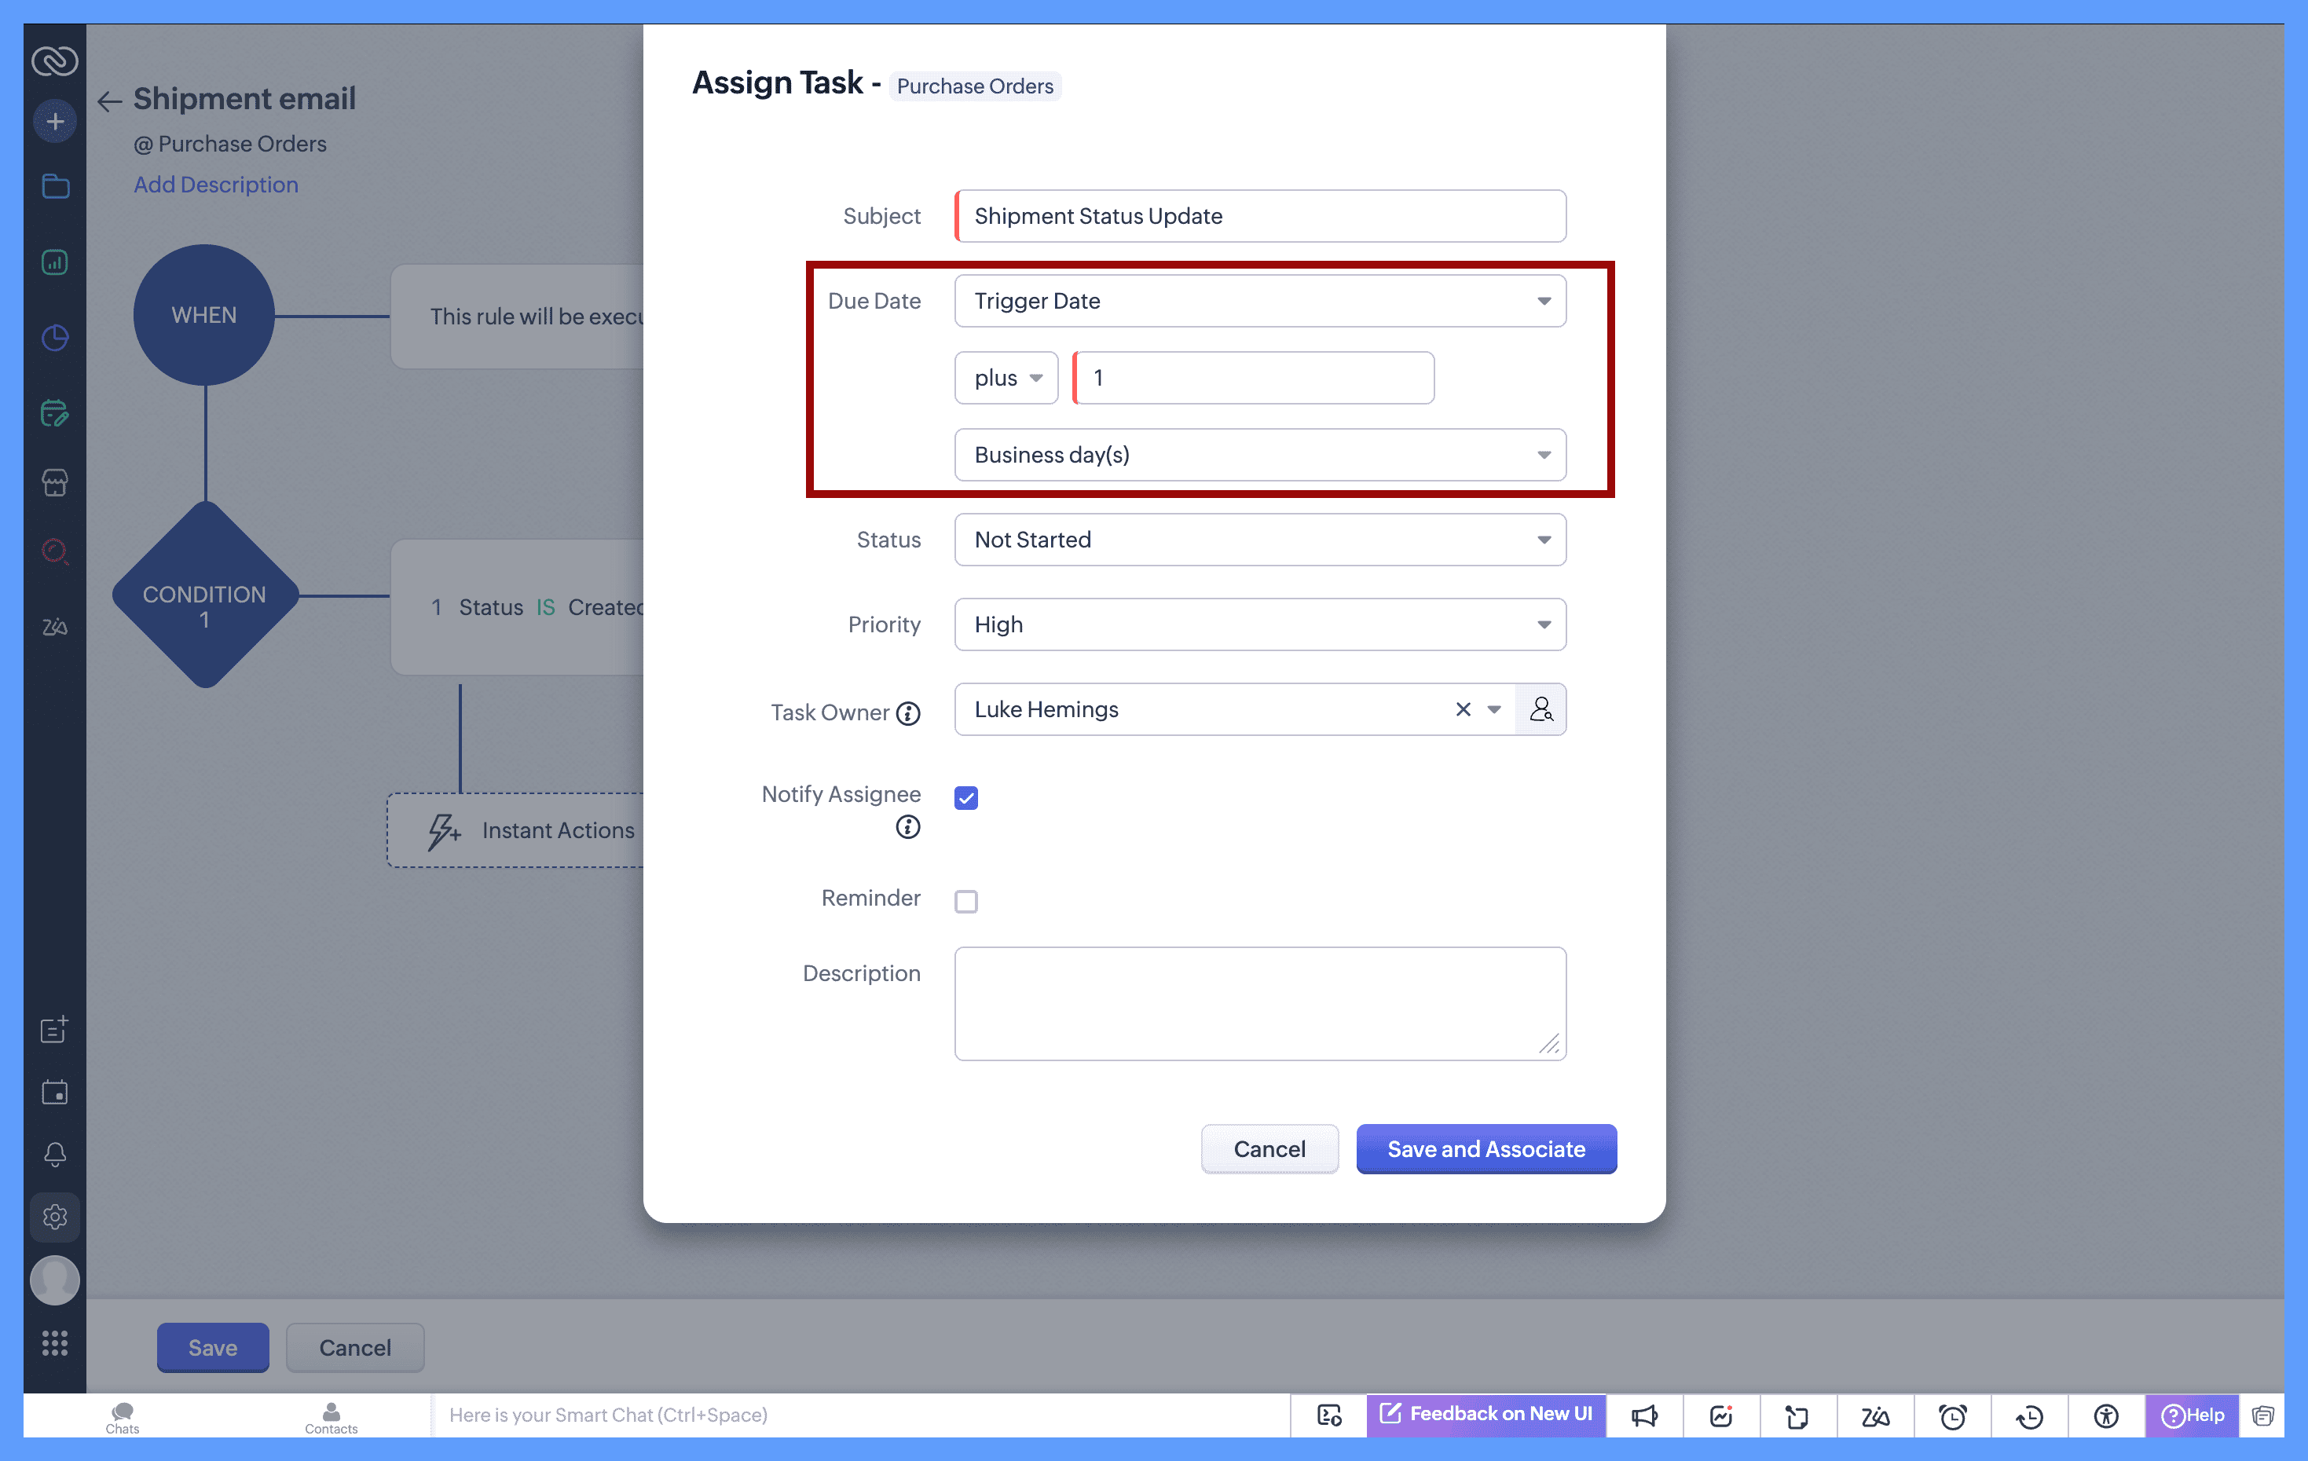Open the Priority dropdown showing High

1259,625
